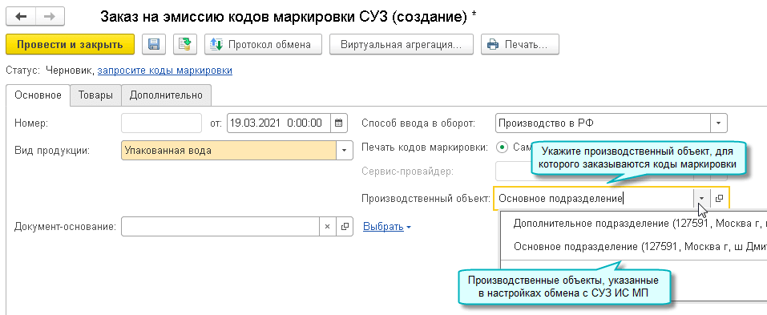Expand the Вид продукции dropdown
The height and width of the screenshot is (315, 767).
click(x=345, y=151)
